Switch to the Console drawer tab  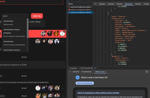pos(76,72)
